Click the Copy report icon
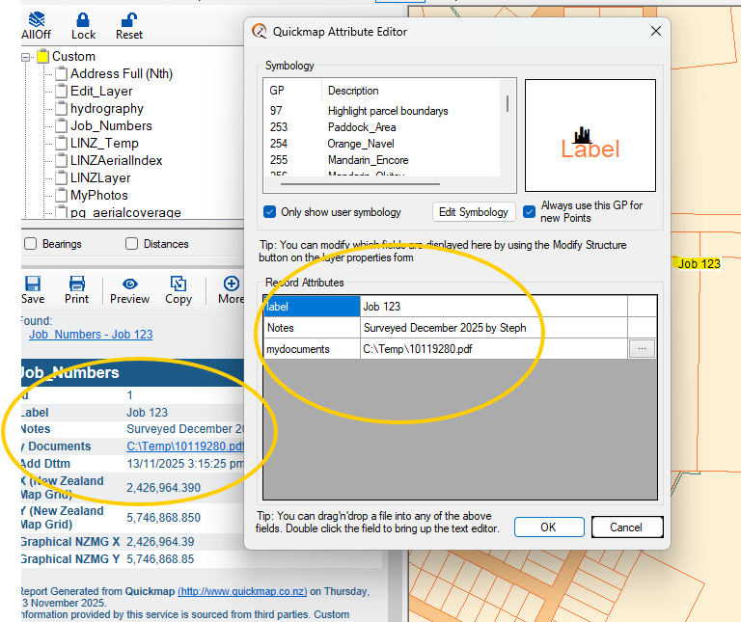The image size is (741, 622). [x=178, y=284]
